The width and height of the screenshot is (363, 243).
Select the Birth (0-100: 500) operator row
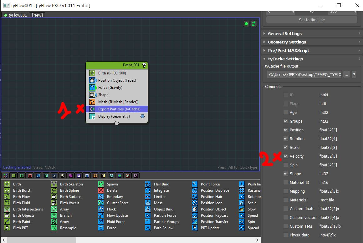click(x=117, y=73)
